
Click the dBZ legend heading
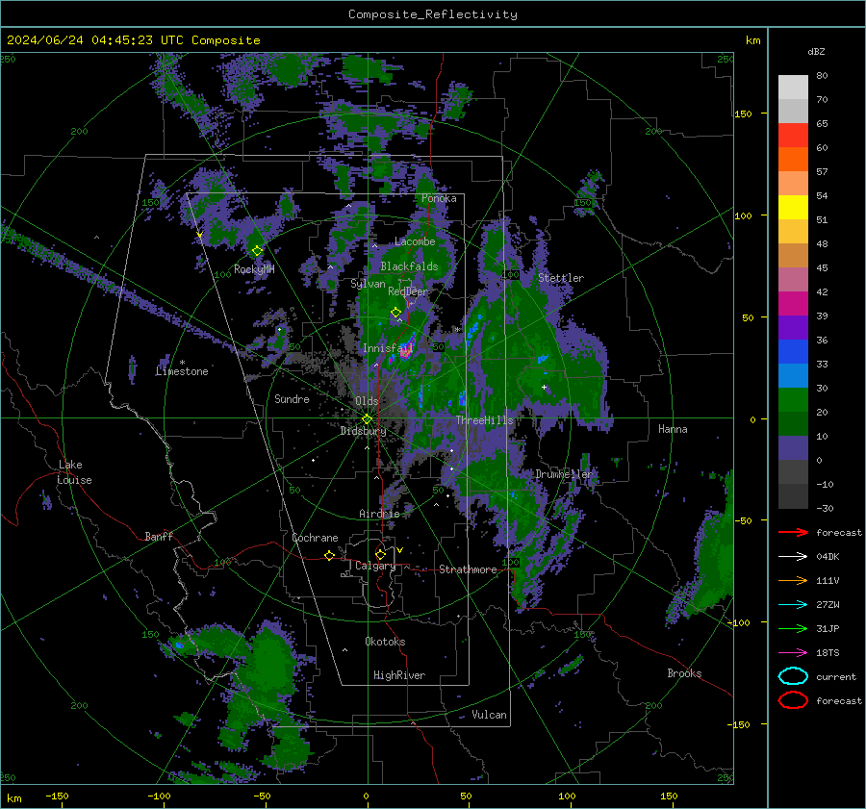(816, 51)
